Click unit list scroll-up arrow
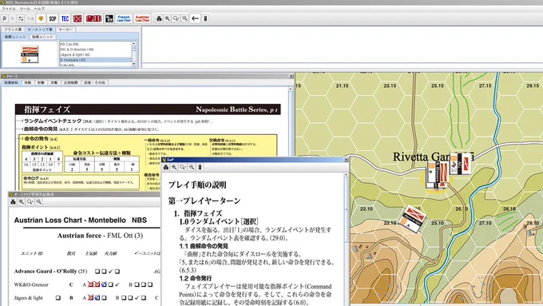The height and width of the screenshot is (306, 543). coord(134,44)
